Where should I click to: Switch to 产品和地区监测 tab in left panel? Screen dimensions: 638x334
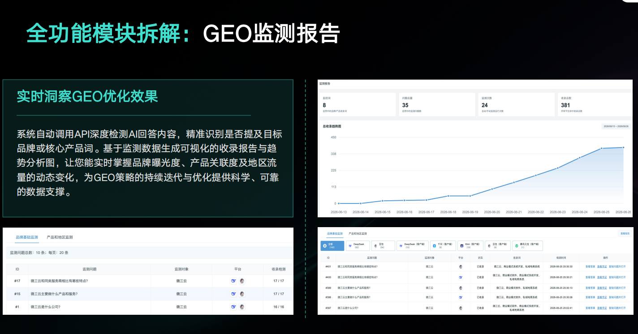point(60,237)
